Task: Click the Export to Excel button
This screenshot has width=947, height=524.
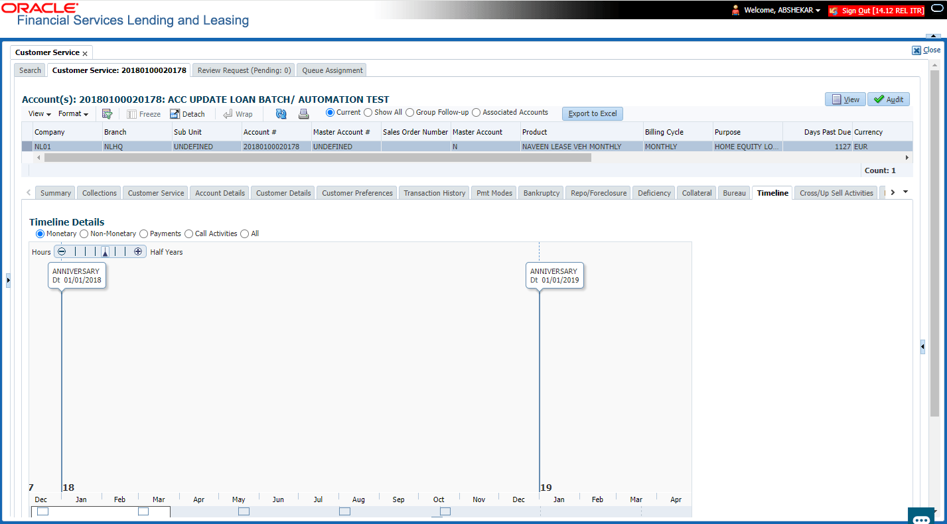Action: click(591, 113)
